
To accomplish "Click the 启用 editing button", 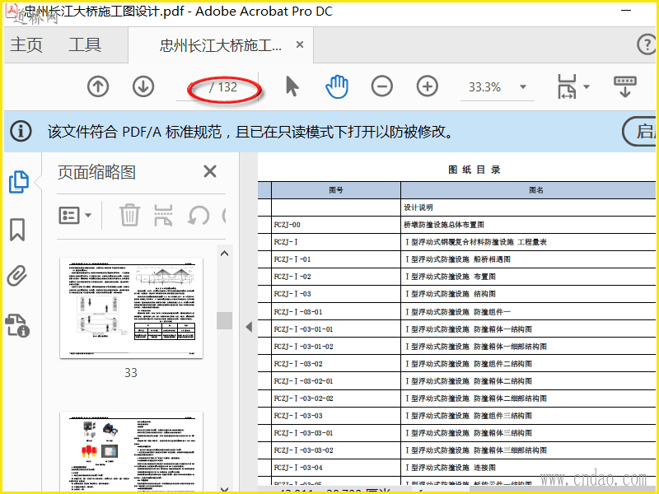I will coord(639,132).
